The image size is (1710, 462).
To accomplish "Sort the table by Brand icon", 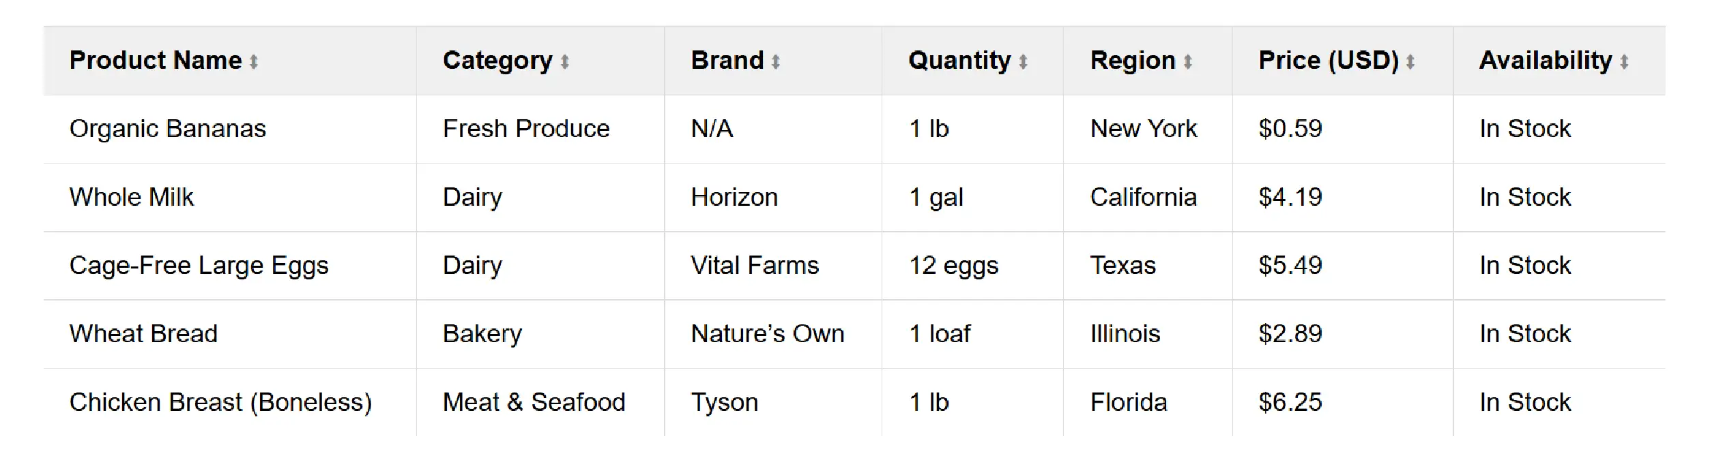I will pyautogui.click(x=776, y=62).
